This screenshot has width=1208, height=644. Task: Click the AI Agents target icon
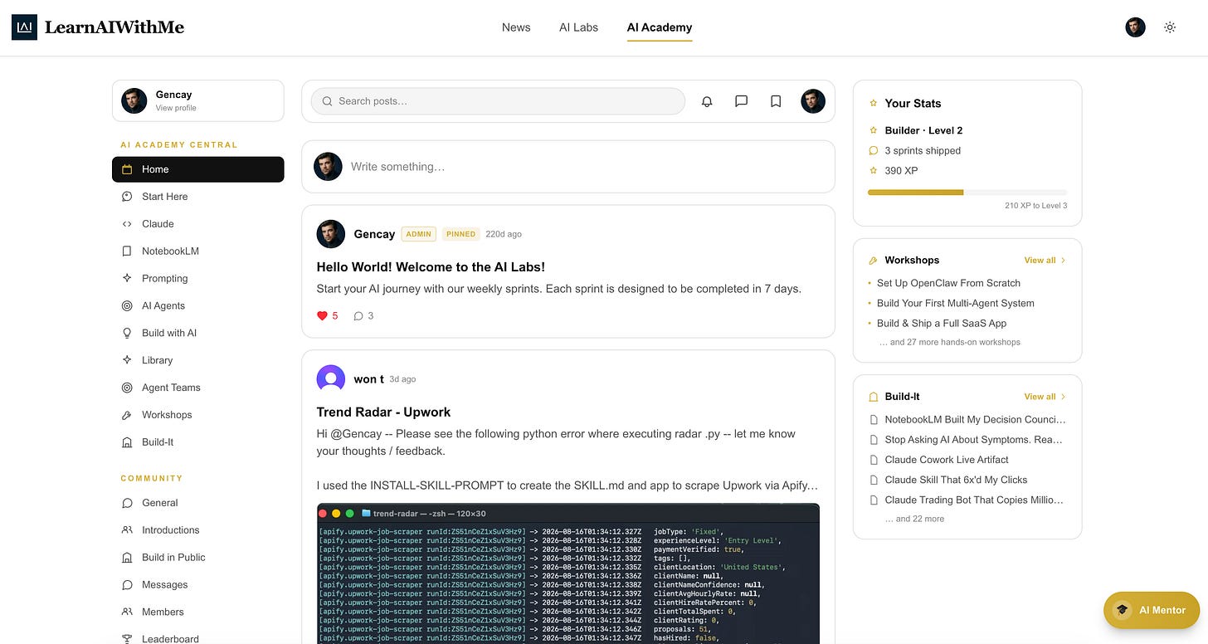[127, 305]
